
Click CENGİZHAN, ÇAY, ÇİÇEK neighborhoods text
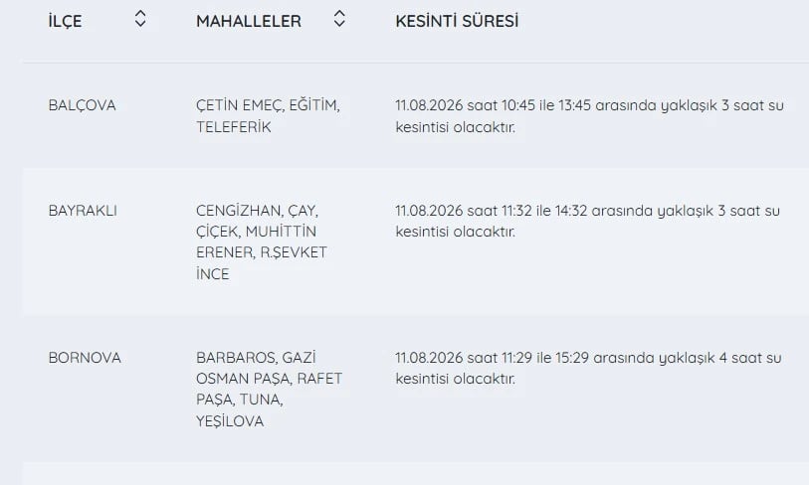[257, 221]
